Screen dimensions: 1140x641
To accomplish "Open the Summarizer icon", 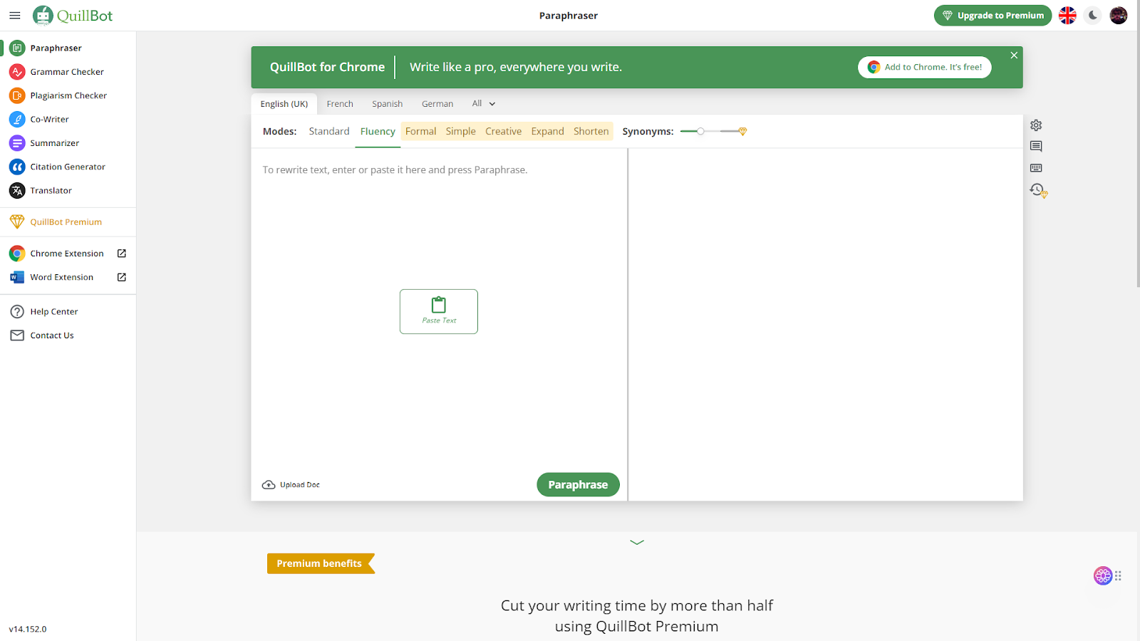I will coord(17,143).
